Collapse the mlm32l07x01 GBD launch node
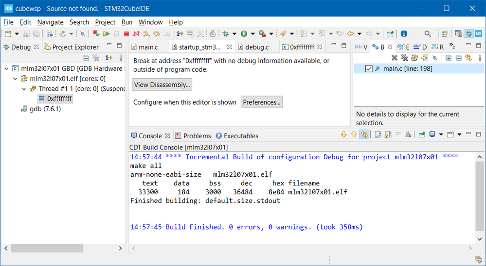The image size is (486, 266). point(6,68)
